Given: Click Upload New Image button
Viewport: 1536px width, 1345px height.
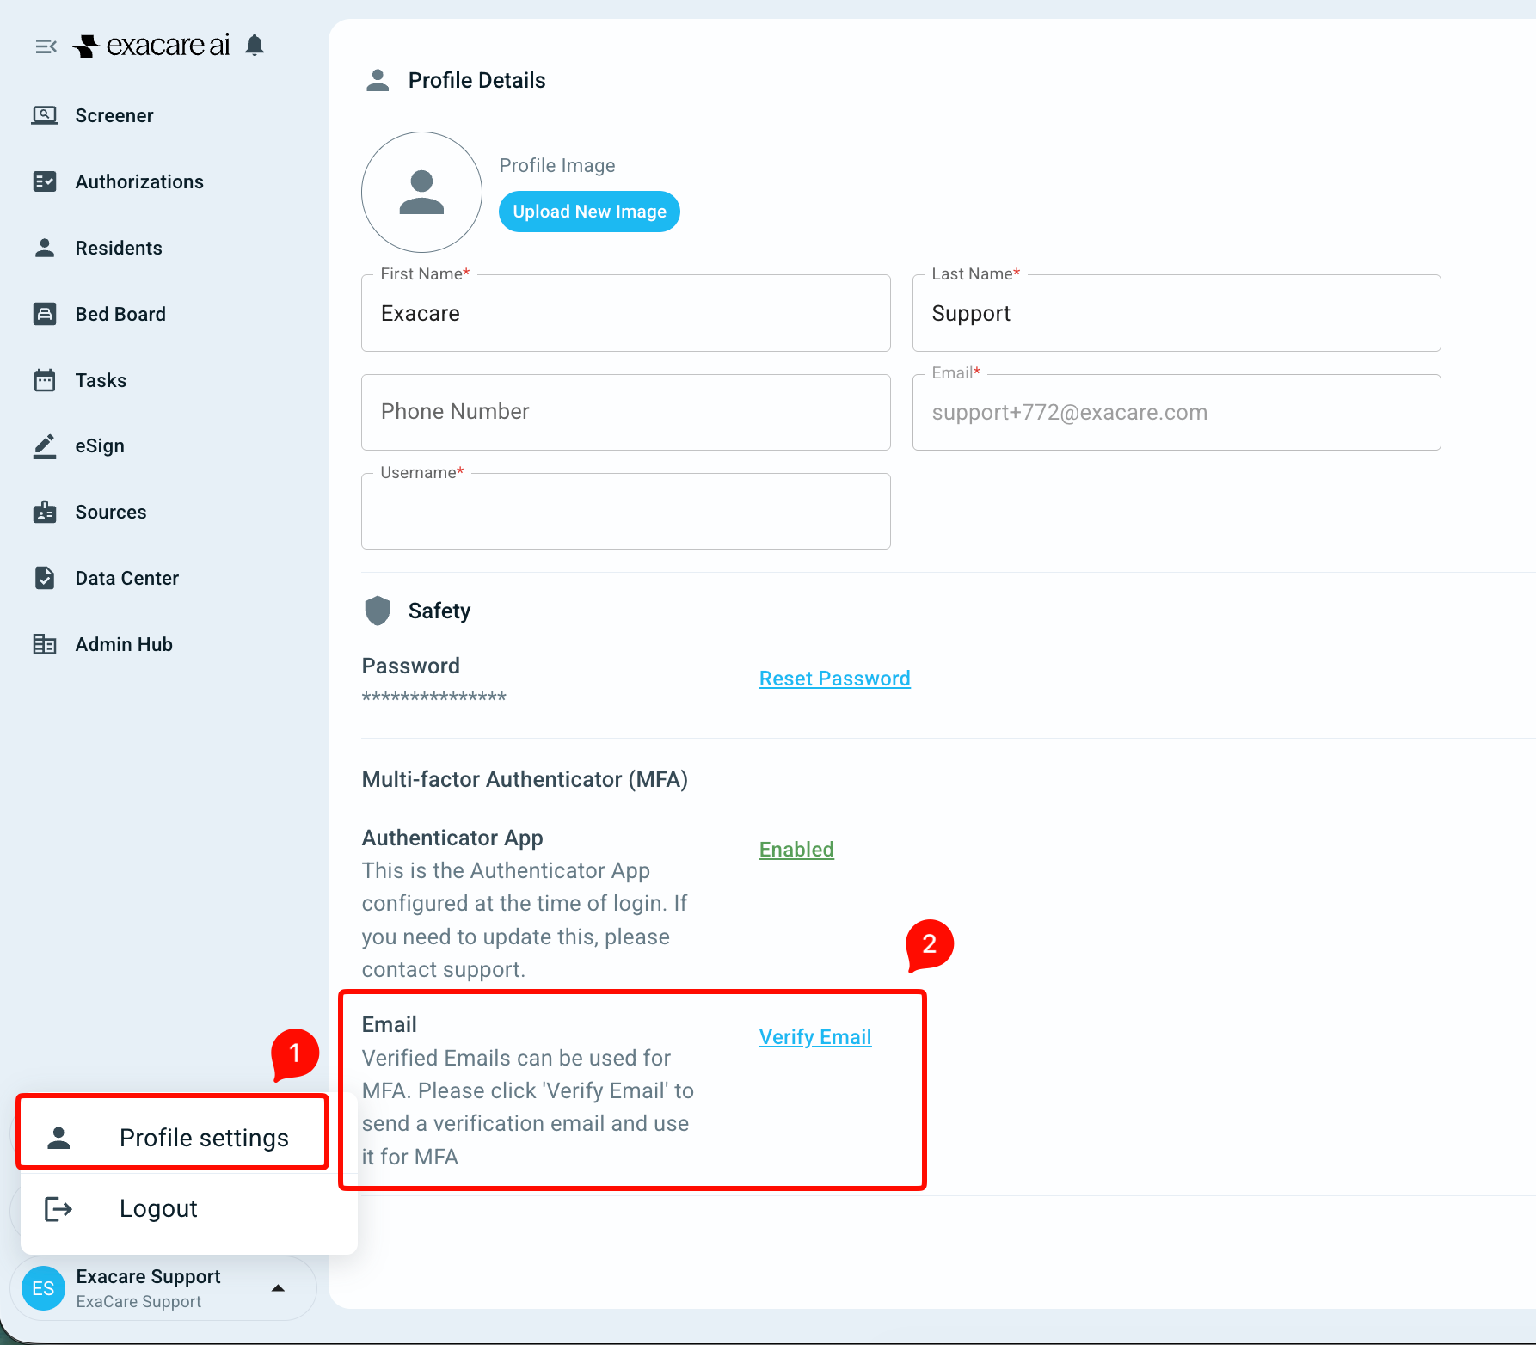Looking at the screenshot, I should click(x=589, y=212).
